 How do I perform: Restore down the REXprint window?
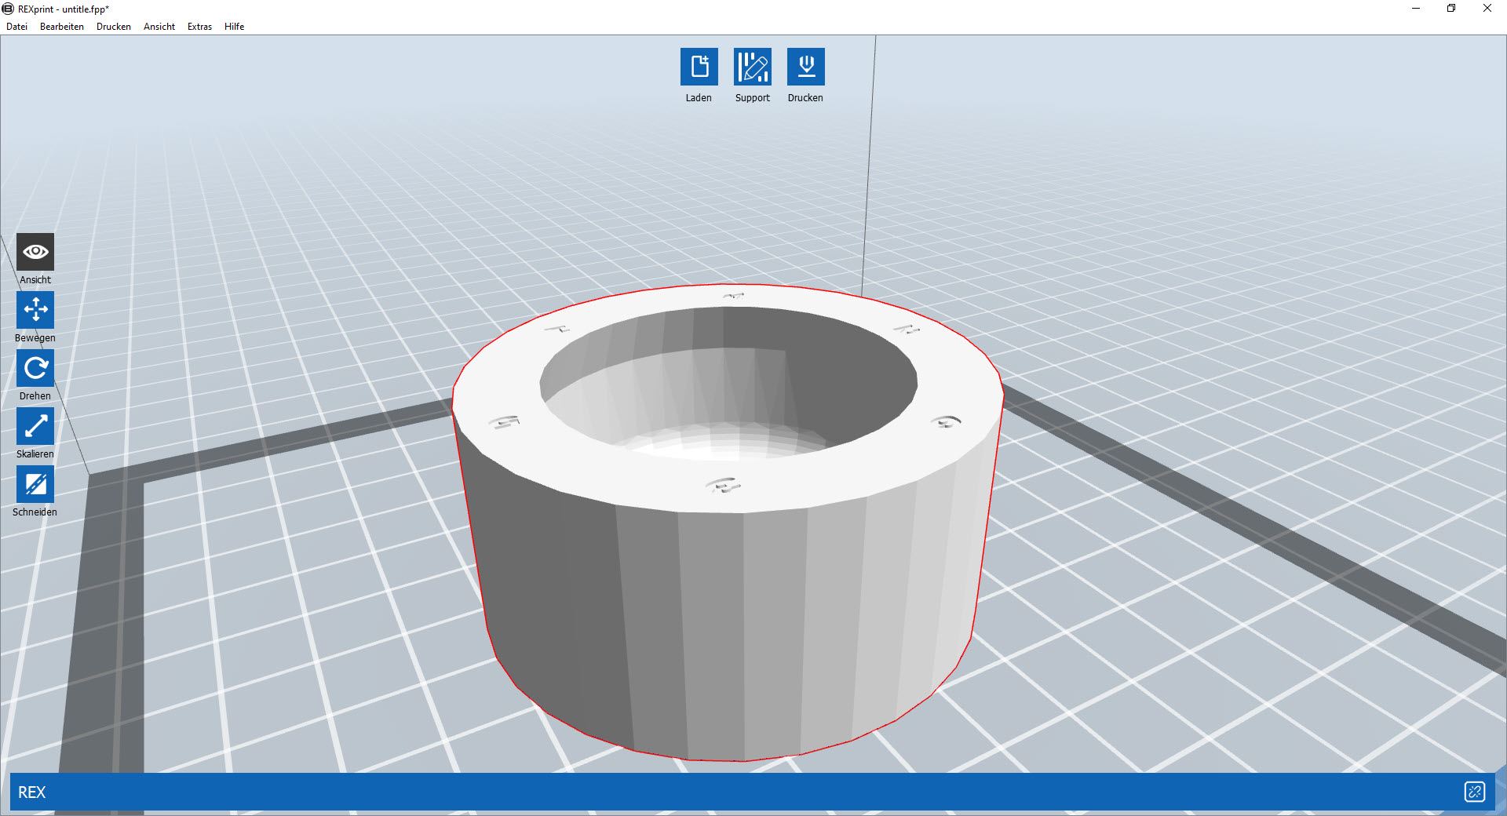[1451, 9]
